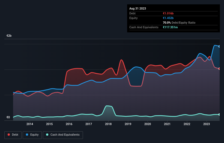Click the Debt spike in late 2018
Viewport: 224px width, 143px height.
[121, 60]
